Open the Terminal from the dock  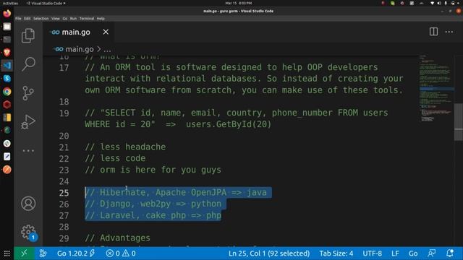[7, 40]
